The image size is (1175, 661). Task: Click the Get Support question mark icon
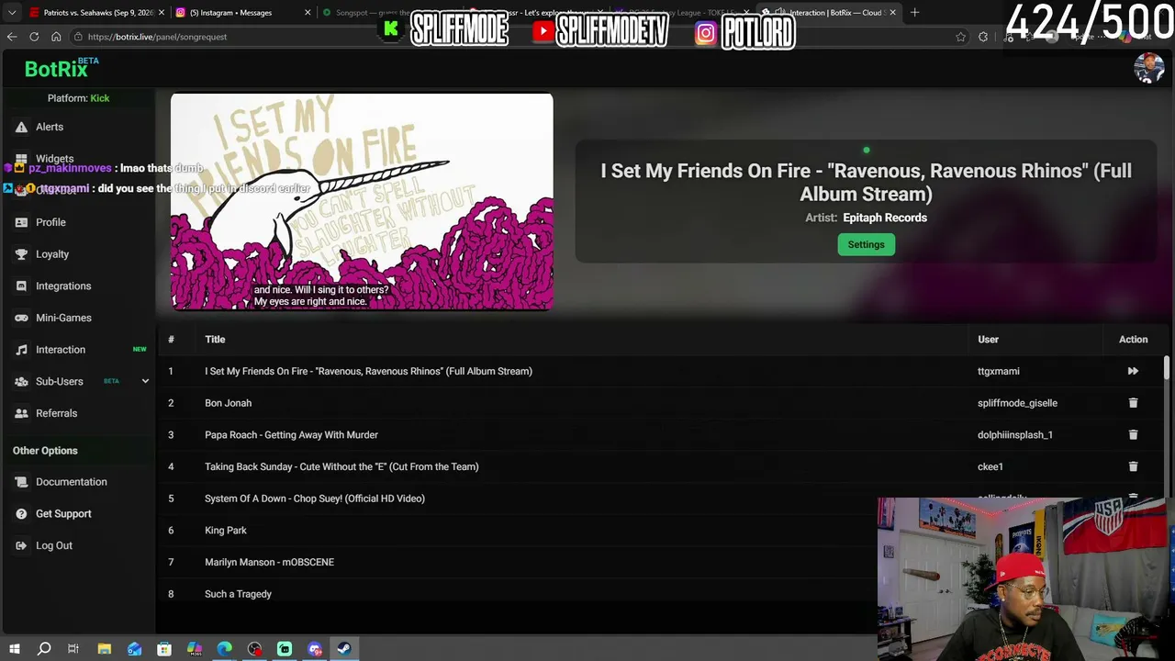(21, 514)
